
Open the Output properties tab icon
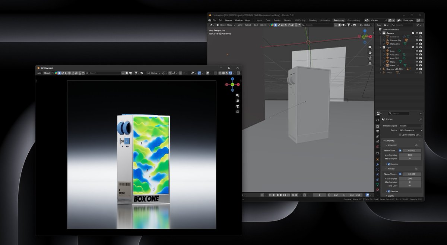click(x=377, y=131)
